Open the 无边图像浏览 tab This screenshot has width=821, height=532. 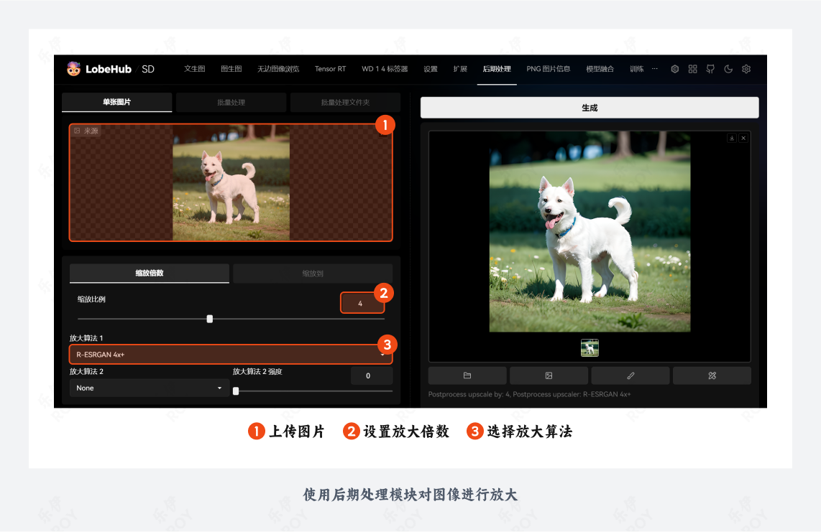tap(278, 69)
